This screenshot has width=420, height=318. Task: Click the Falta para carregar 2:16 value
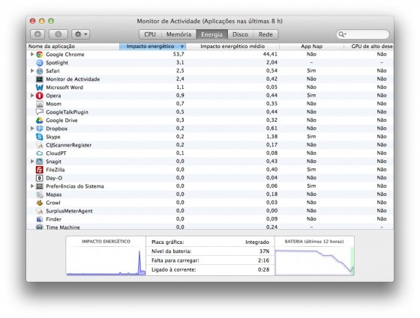click(x=263, y=260)
